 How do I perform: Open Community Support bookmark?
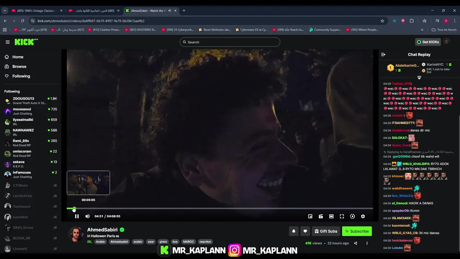coord(325,30)
